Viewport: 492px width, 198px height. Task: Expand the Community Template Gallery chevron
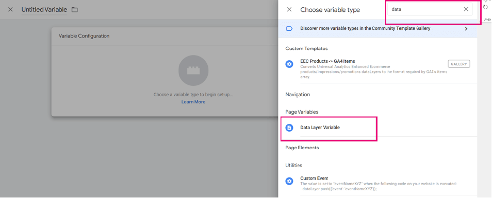pos(466,28)
